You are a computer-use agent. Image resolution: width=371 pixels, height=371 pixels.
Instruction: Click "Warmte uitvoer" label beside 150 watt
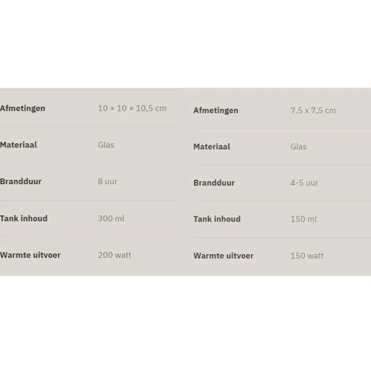tap(223, 256)
